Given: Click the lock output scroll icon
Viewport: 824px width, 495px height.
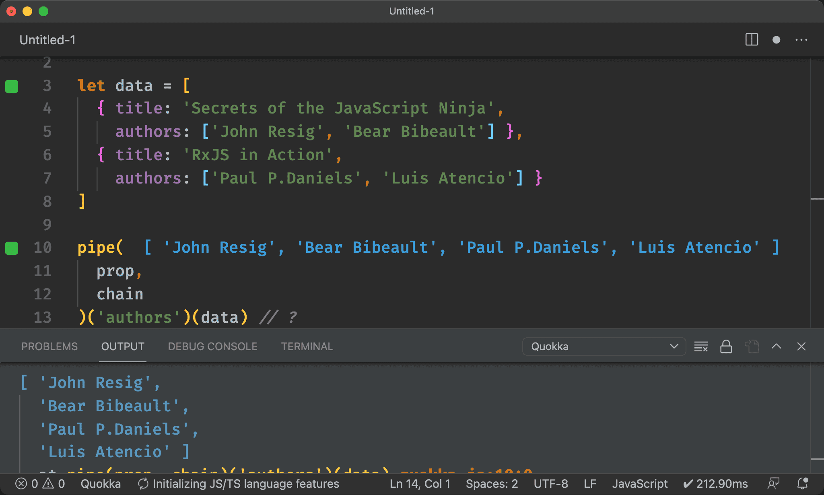Looking at the screenshot, I should 726,346.
